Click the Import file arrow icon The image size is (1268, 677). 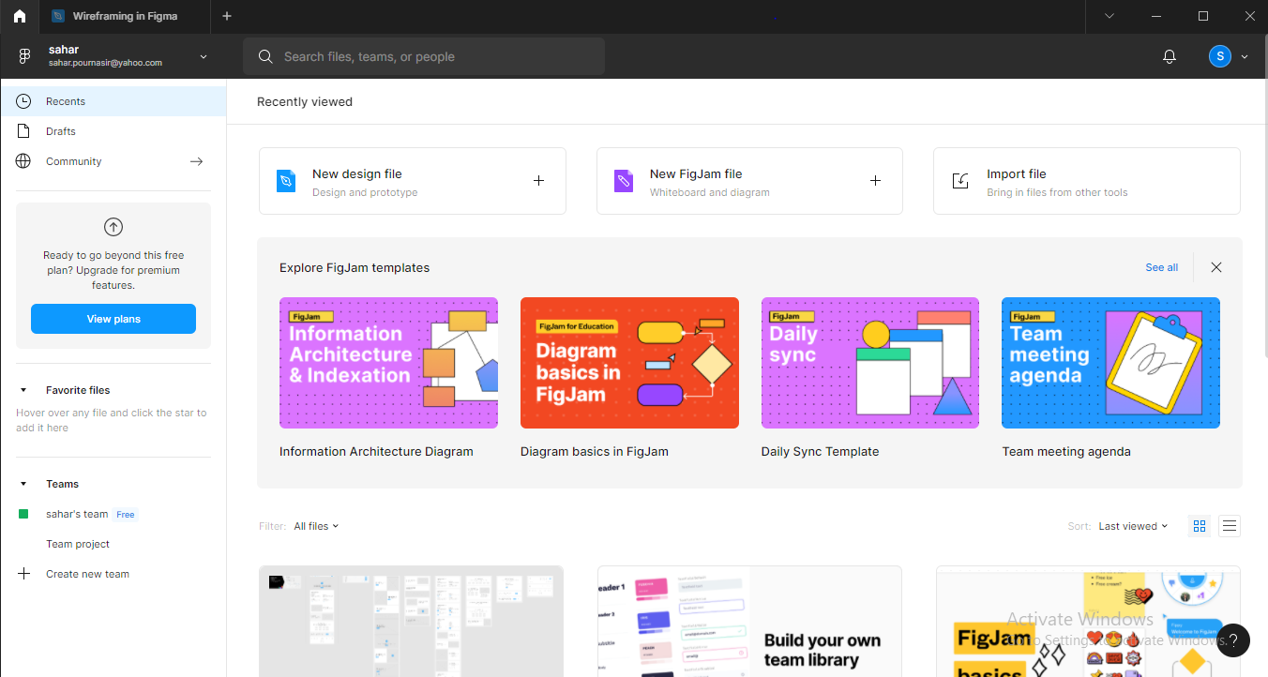pyautogui.click(x=960, y=181)
